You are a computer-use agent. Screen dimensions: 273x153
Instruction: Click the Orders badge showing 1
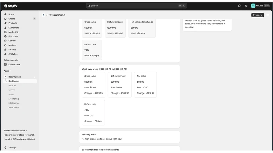(34, 19)
